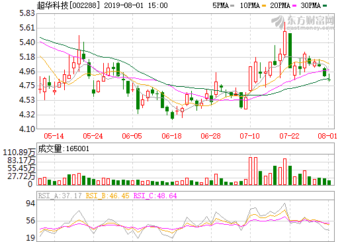Select the 06-28 date axis label

click(x=210, y=136)
